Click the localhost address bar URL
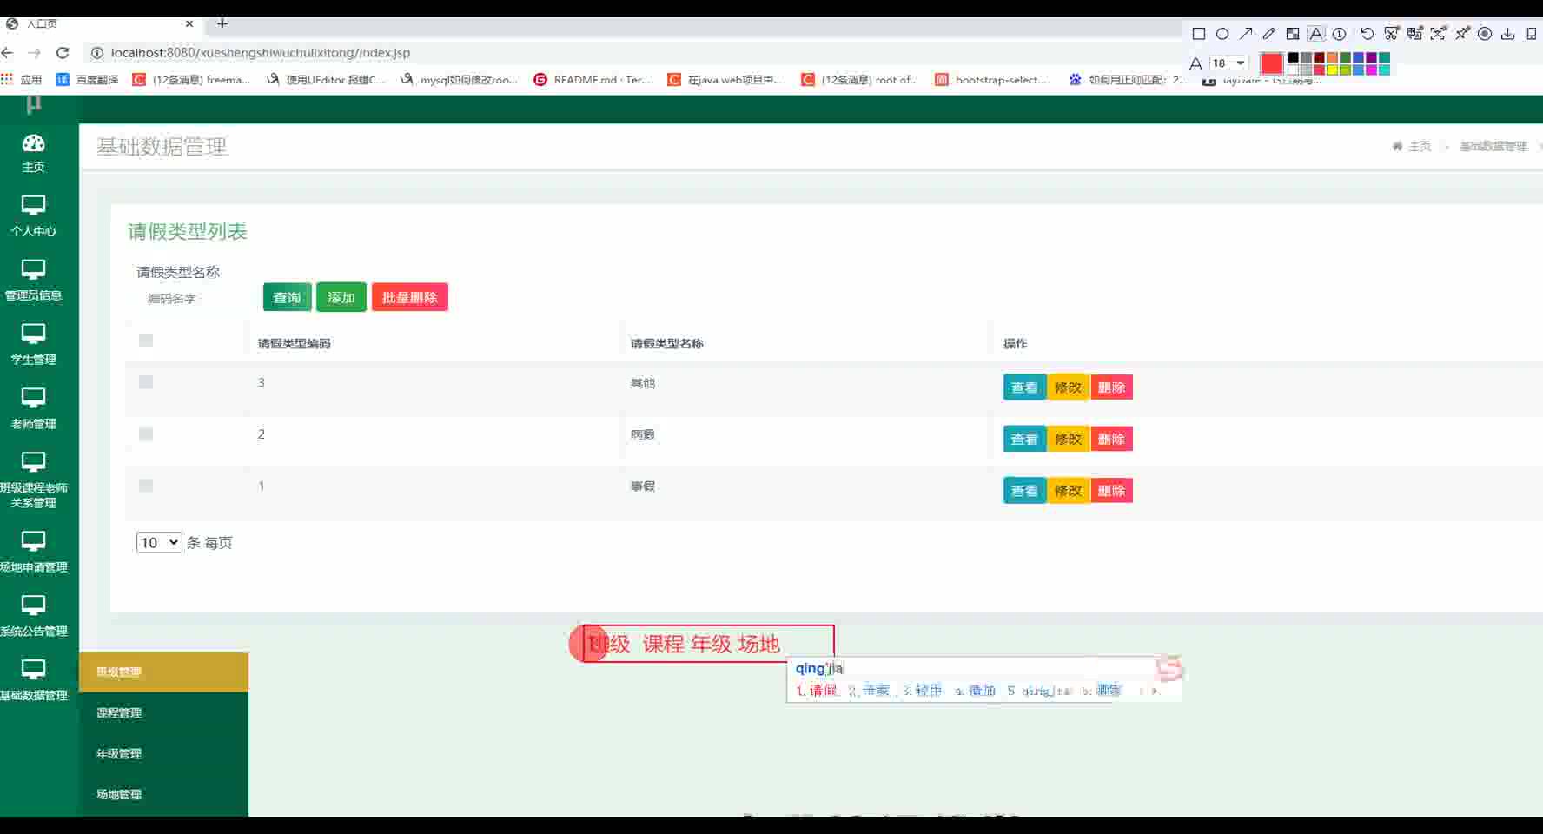This screenshot has height=834, width=1543. pos(261,53)
